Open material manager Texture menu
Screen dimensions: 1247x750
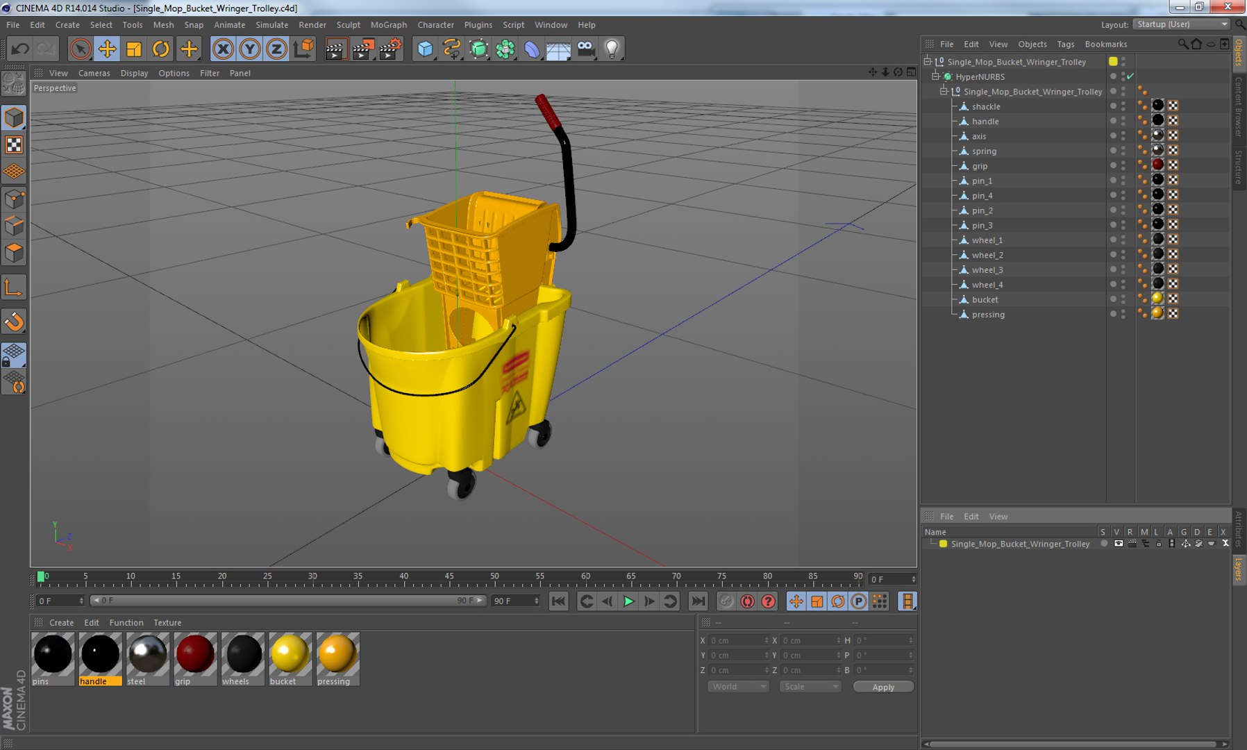(167, 623)
